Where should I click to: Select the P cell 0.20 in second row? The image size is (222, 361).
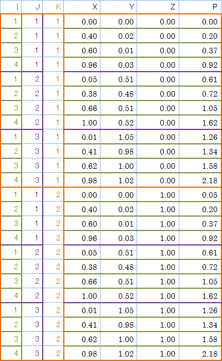point(200,36)
